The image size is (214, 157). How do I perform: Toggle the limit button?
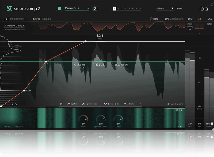[209, 24]
